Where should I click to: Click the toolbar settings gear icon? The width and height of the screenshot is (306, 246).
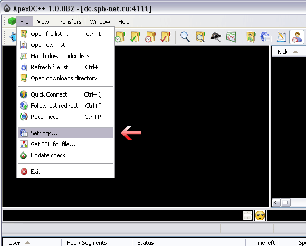click(266, 37)
